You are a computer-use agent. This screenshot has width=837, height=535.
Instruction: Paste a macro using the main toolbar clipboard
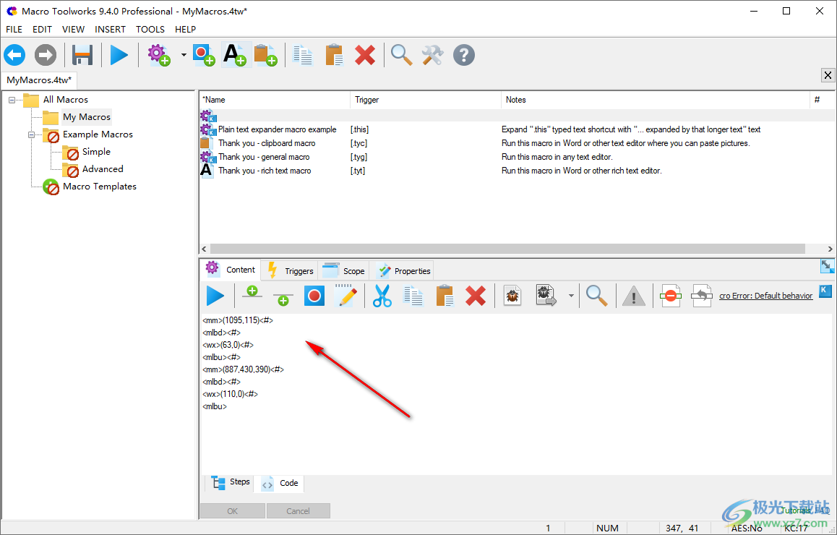[x=334, y=55]
